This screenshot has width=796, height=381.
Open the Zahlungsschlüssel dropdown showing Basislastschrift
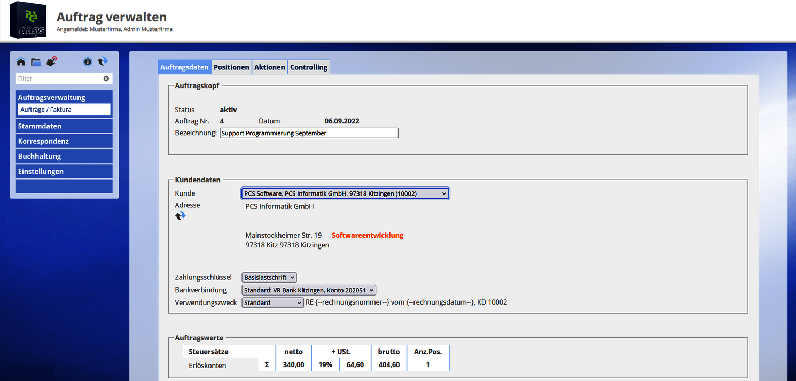(269, 277)
